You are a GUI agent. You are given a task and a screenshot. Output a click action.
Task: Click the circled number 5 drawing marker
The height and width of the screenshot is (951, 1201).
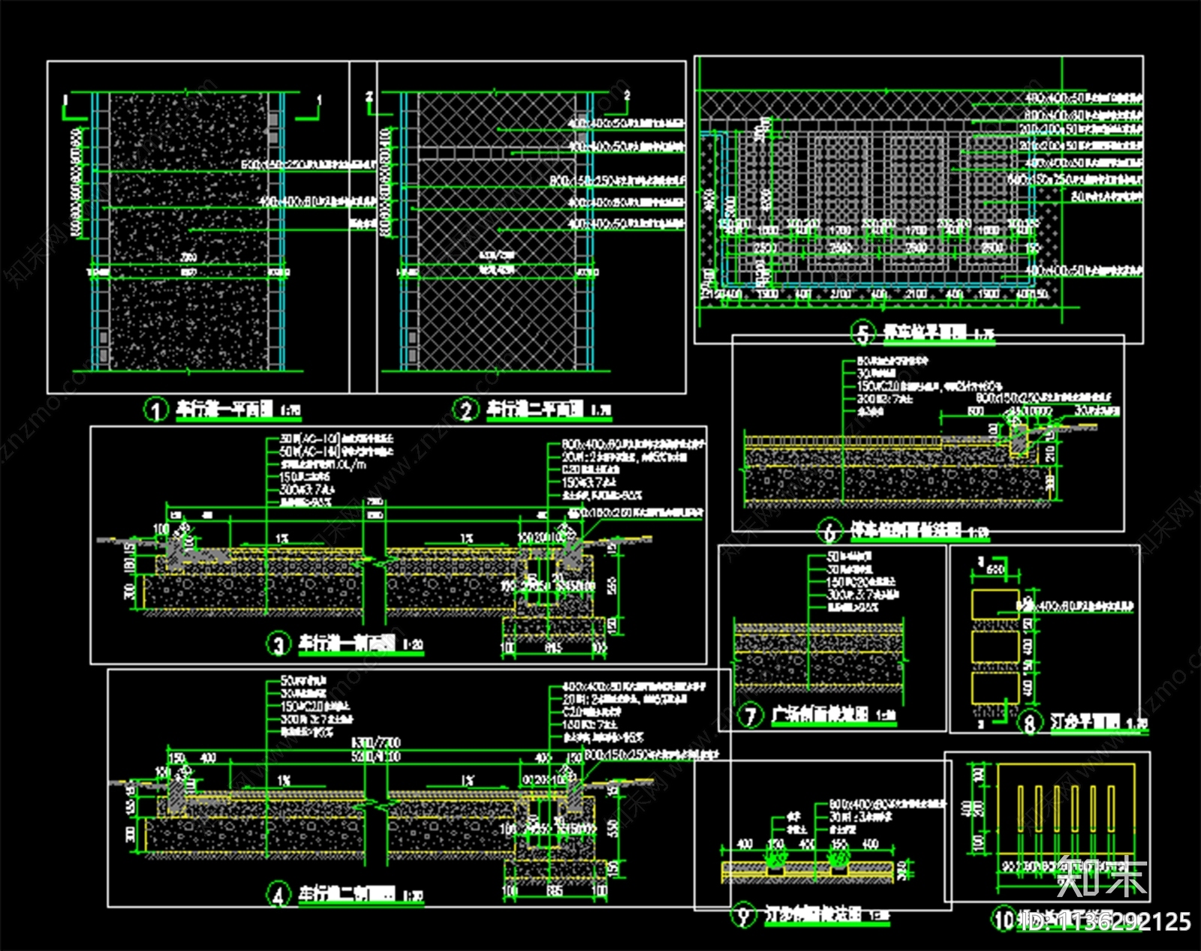click(863, 332)
